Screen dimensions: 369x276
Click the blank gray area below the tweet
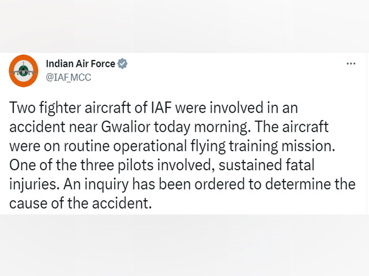[x=184, y=246]
